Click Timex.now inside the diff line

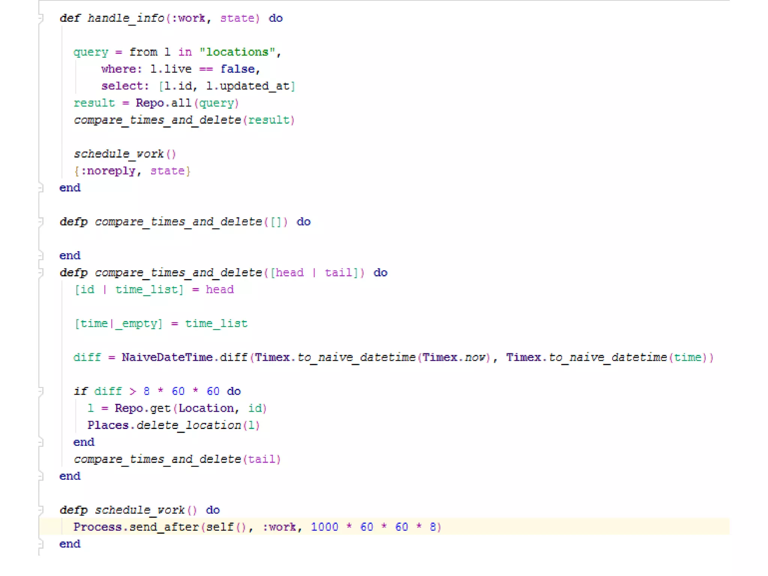454,357
